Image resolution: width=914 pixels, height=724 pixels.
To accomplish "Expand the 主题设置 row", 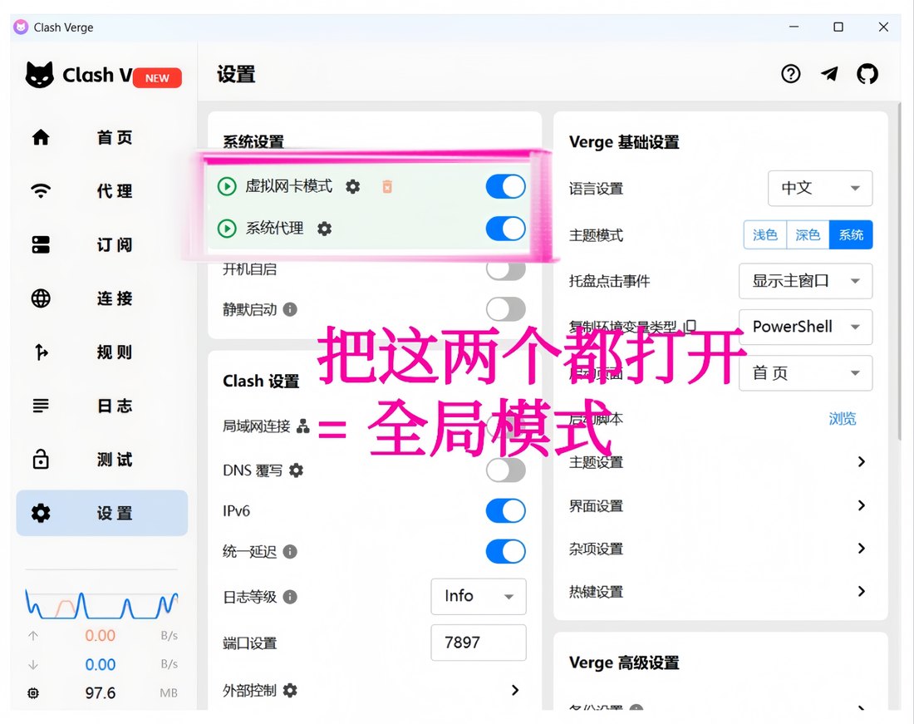I will 720,461.
